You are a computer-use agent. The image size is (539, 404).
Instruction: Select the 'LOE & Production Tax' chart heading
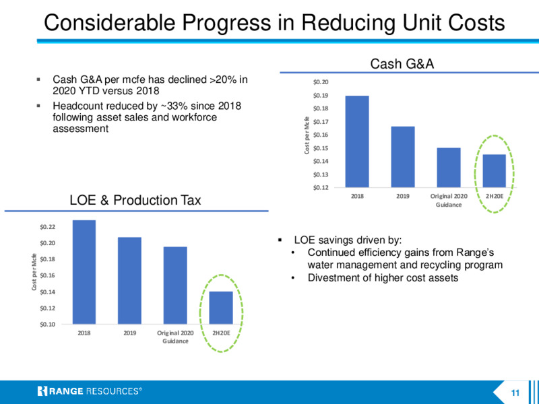coord(135,200)
